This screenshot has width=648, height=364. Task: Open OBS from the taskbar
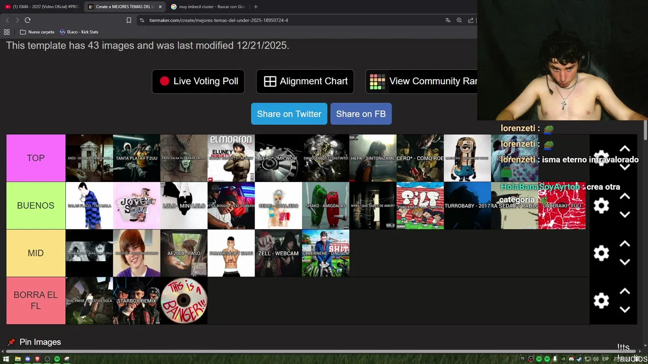coord(47,359)
